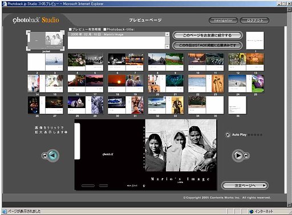The width and height of the screenshot is (292, 215).
Task: Open pages 4-5 spread thumbnail
Action: pos(86,62)
